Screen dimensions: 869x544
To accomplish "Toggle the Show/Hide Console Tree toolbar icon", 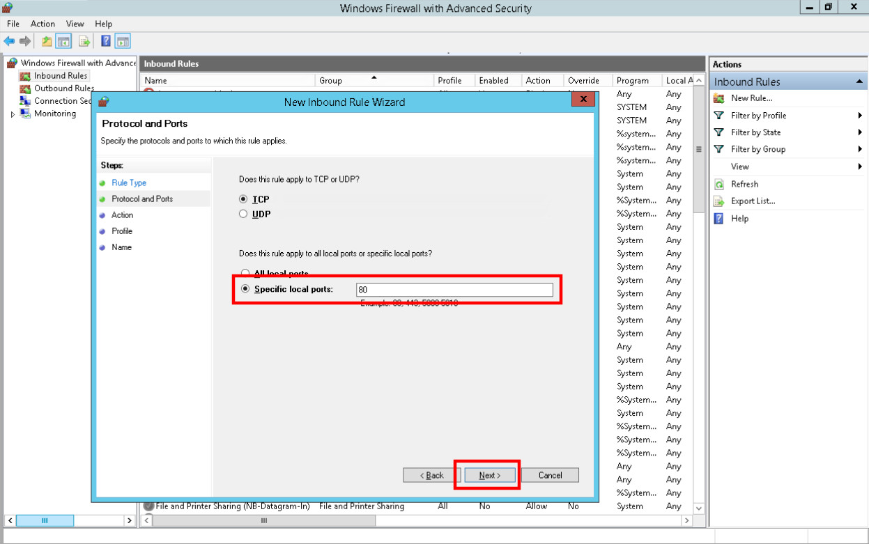I will coord(63,41).
